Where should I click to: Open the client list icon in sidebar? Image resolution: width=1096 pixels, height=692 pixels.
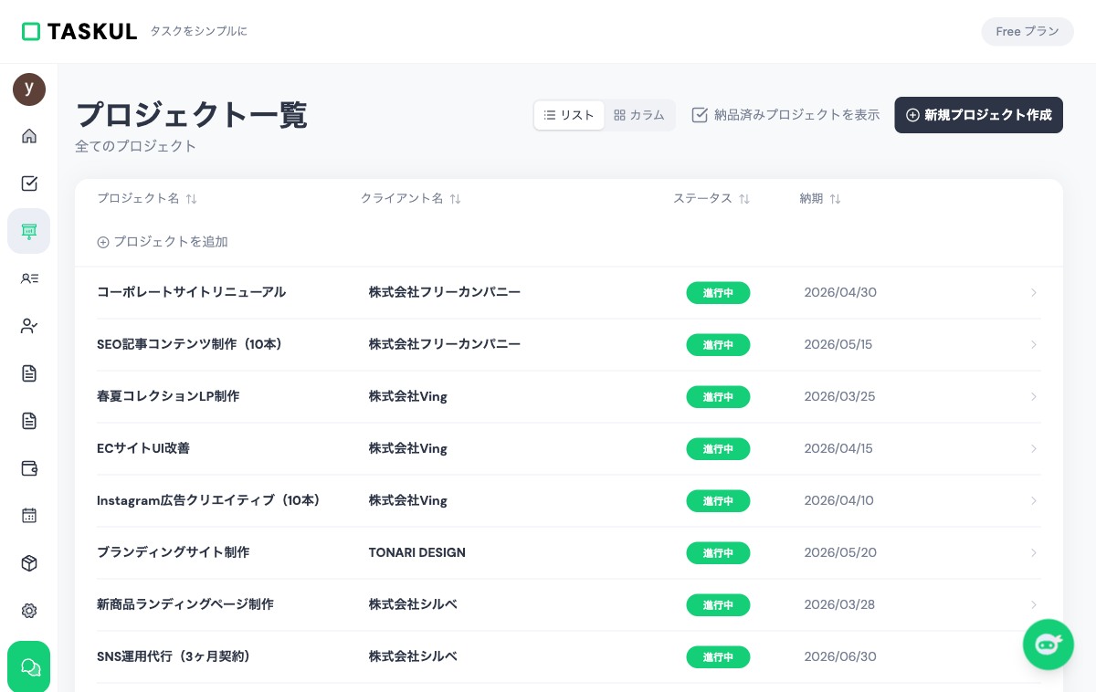pos(29,278)
